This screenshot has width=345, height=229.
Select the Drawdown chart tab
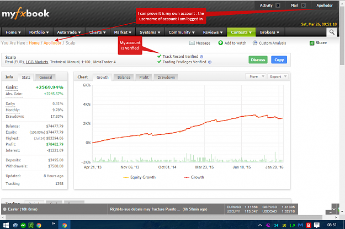(166, 77)
